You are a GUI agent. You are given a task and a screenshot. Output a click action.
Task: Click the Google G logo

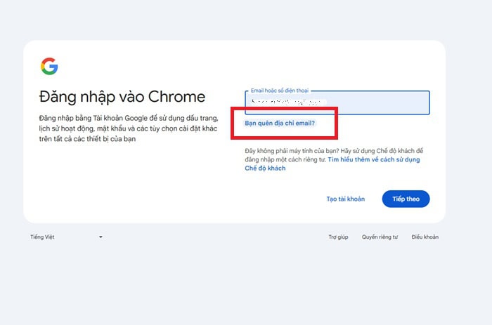(49, 67)
